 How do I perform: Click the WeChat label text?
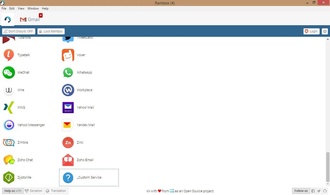[x=23, y=73]
